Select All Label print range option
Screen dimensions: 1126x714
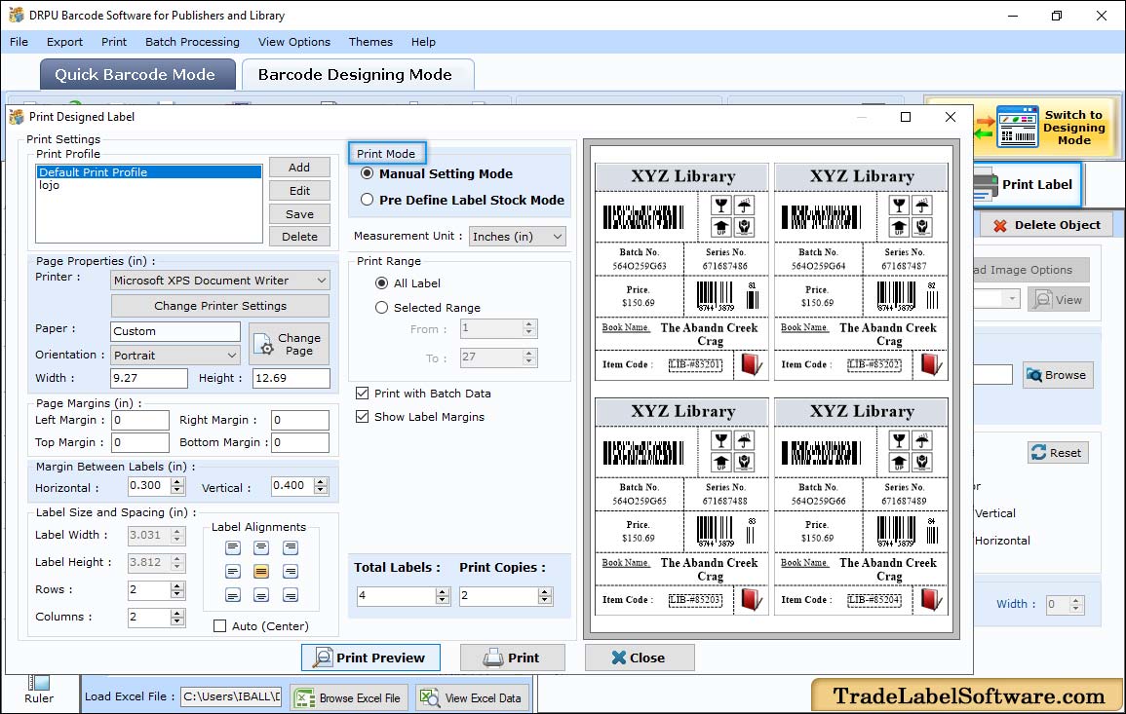click(x=381, y=283)
